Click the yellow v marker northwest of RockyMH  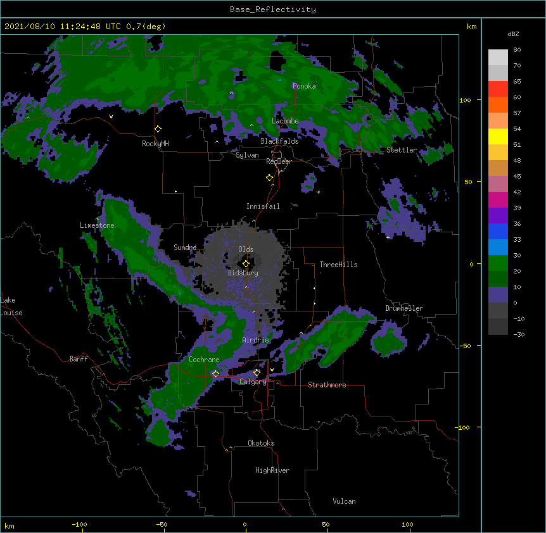coord(111,116)
